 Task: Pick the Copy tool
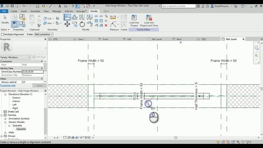coord(75,24)
